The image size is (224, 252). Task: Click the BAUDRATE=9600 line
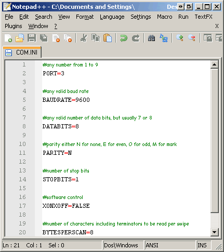click(66, 100)
